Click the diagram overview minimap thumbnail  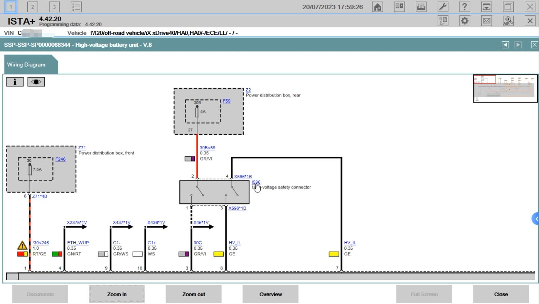(505, 89)
